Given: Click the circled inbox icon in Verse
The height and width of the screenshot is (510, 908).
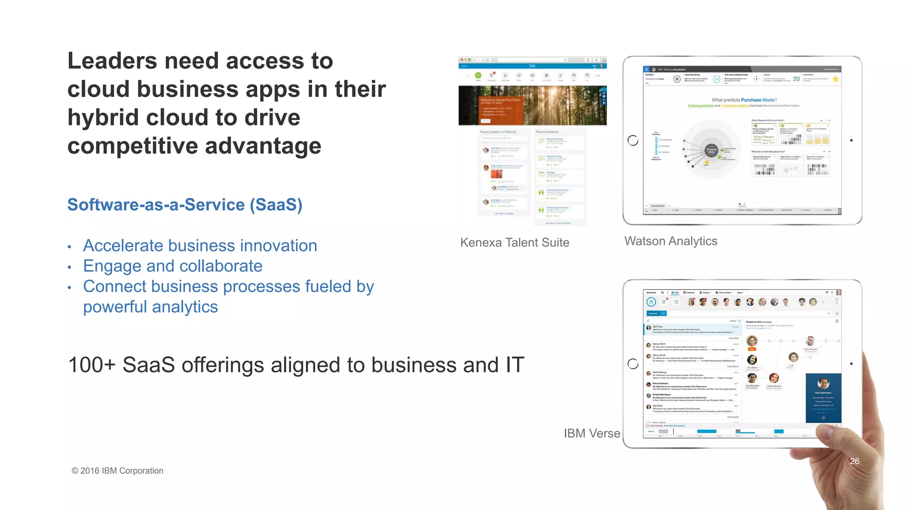Looking at the screenshot, I should pyautogui.click(x=651, y=302).
